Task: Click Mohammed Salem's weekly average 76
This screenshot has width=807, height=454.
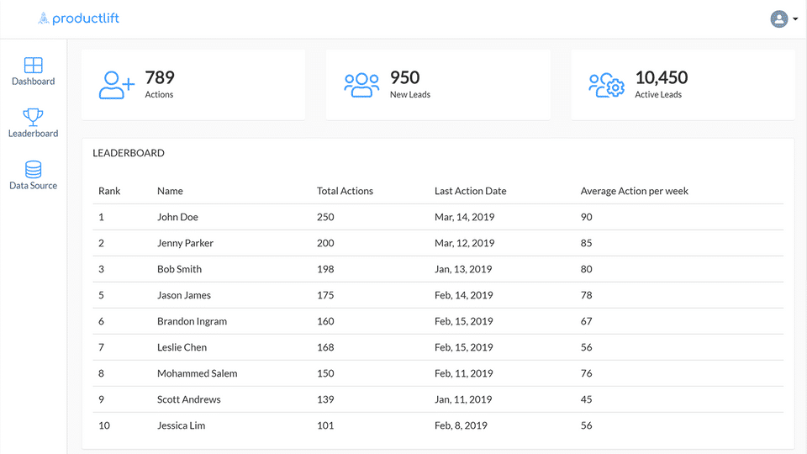Action: [586, 373]
